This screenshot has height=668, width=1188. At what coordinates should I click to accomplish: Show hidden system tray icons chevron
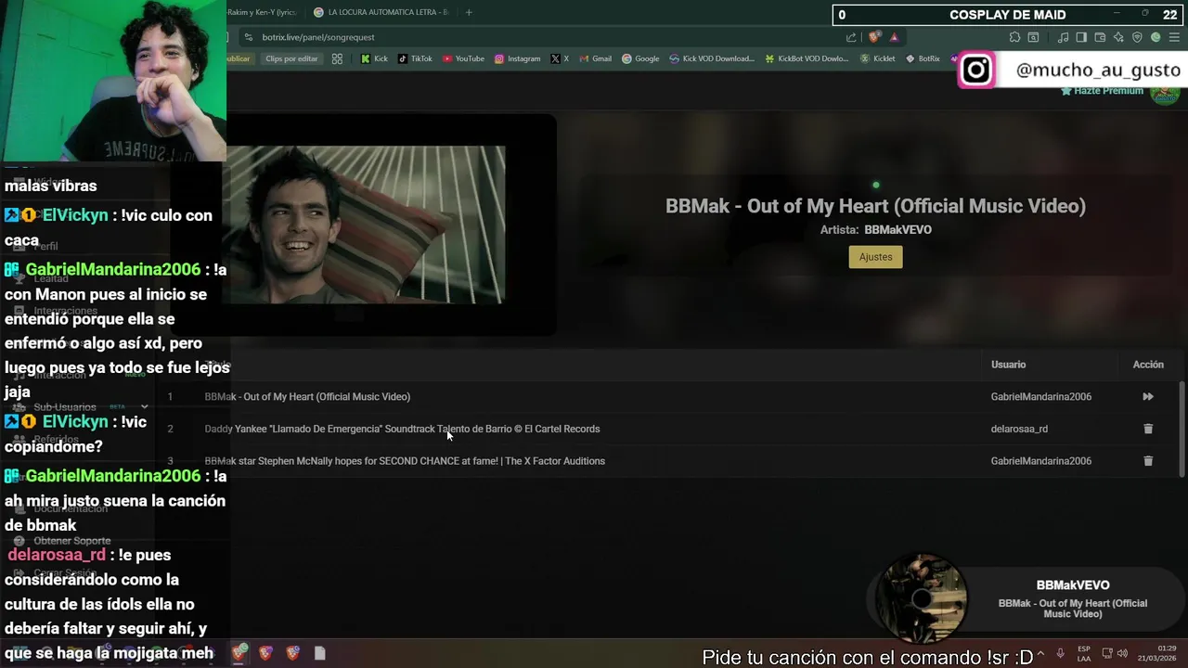(x=1039, y=653)
